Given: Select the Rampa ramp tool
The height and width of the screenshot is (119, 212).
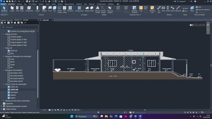Looking at the screenshot, I should 87,9.
